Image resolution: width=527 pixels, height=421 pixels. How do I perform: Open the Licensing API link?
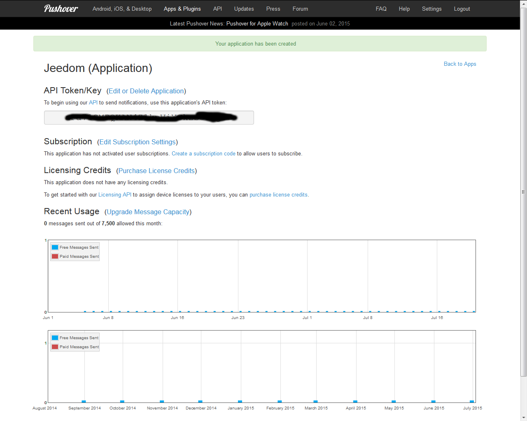coord(114,194)
